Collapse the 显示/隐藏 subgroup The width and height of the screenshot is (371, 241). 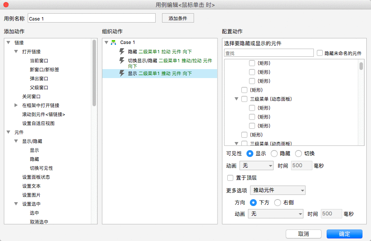(16, 141)
